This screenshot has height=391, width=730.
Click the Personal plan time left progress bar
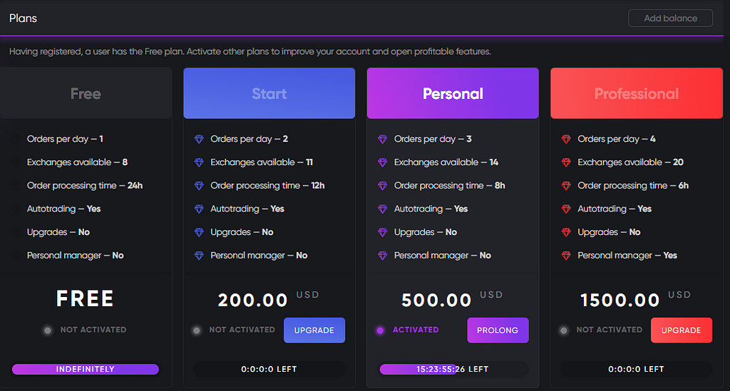coord(453,369)
